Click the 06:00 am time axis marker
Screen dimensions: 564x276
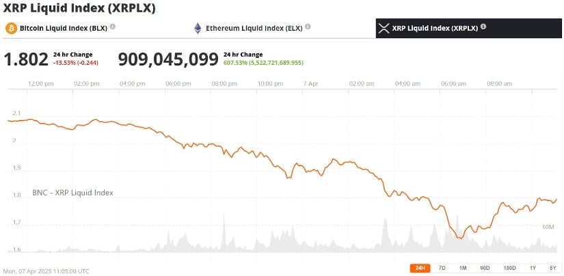point(453,83)
